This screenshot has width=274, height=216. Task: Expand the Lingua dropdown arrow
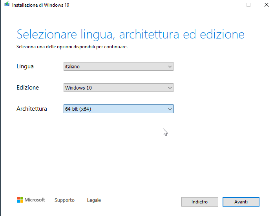(170, 67)
